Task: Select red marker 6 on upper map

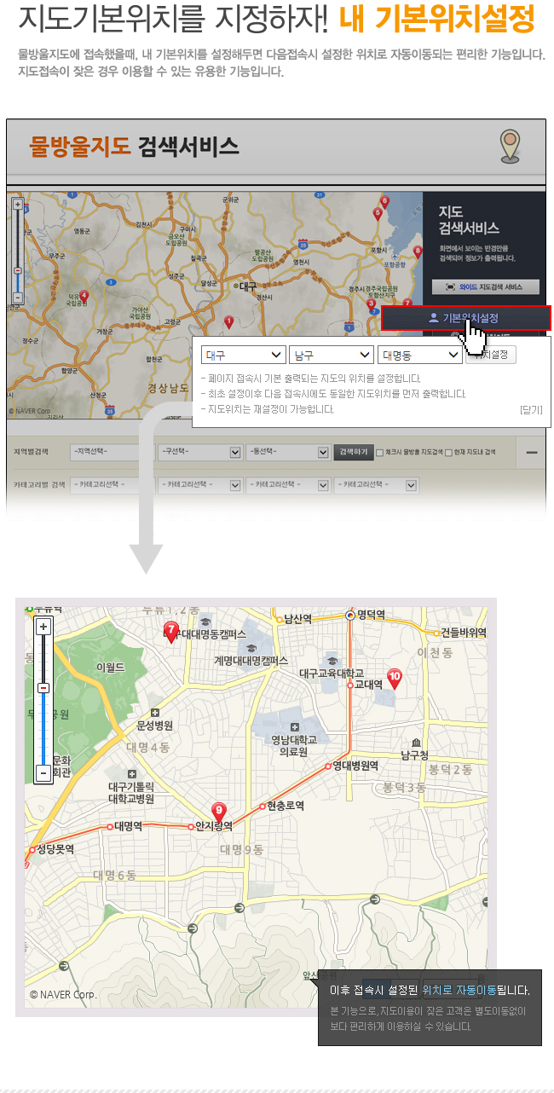Action: pos(384,203)
